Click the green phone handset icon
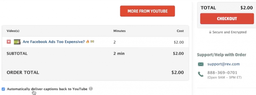This screenshot has height=95, width=256. pyautogui.click(x=201, y=74)
